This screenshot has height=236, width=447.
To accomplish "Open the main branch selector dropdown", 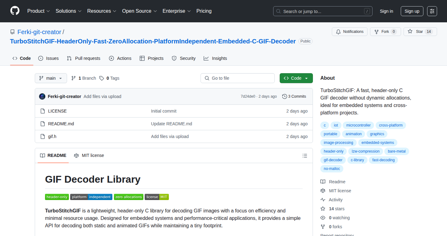I will (51, 78).
